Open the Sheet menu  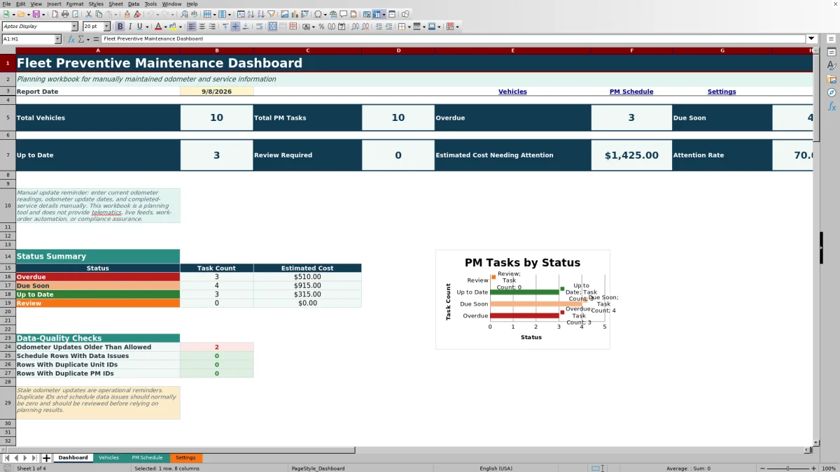[x=115, y=4]
